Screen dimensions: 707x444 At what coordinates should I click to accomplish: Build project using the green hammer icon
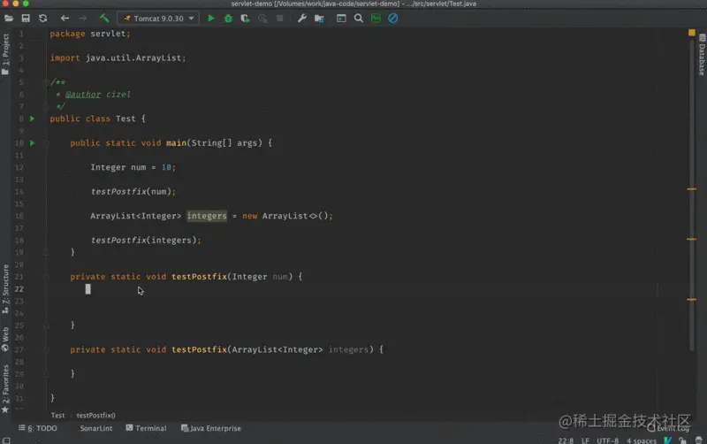104,18
